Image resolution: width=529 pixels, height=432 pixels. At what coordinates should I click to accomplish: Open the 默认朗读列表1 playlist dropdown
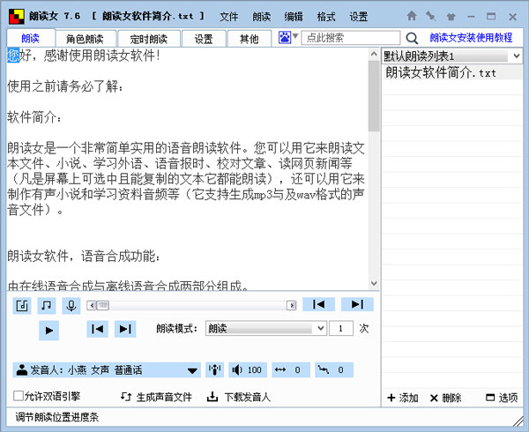pyautogui.click(x=452, y=56)
